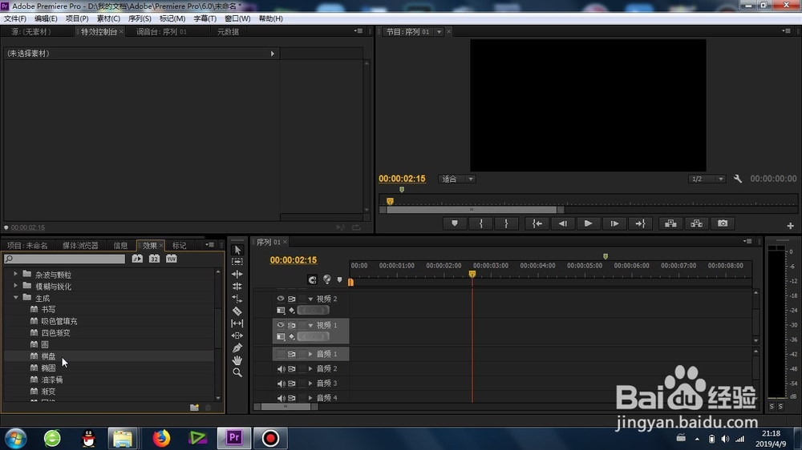Toggle visibility eye of 视频 2 track
802x450 pixels.
(280, 299)
